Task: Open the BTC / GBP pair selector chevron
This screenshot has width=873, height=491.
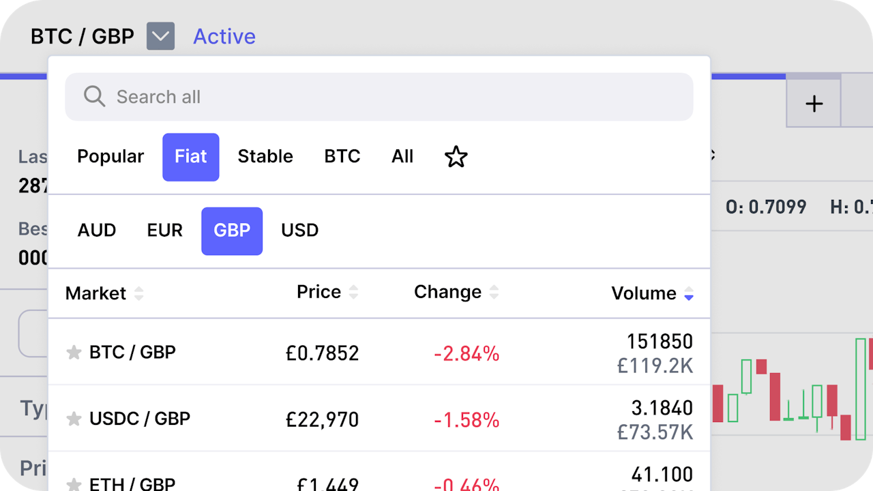Action: point(160,36)
